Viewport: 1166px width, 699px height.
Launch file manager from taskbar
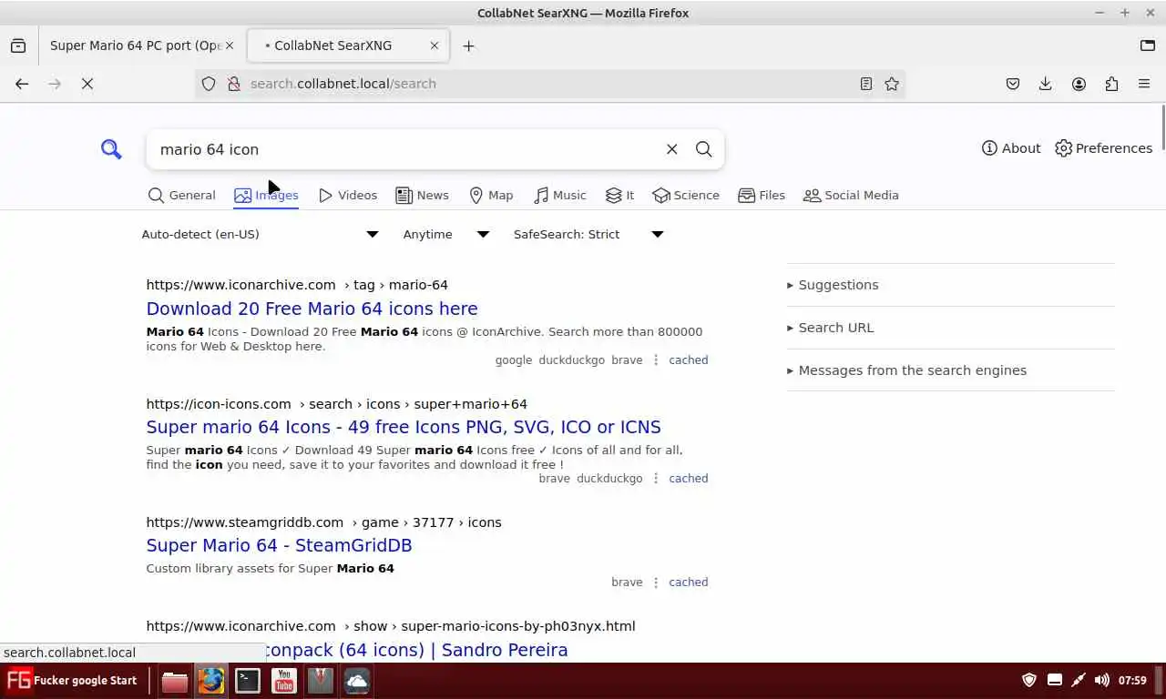click(175, 681)
